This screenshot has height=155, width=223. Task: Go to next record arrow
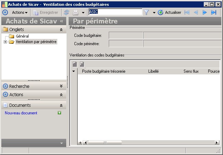(204, 12)
